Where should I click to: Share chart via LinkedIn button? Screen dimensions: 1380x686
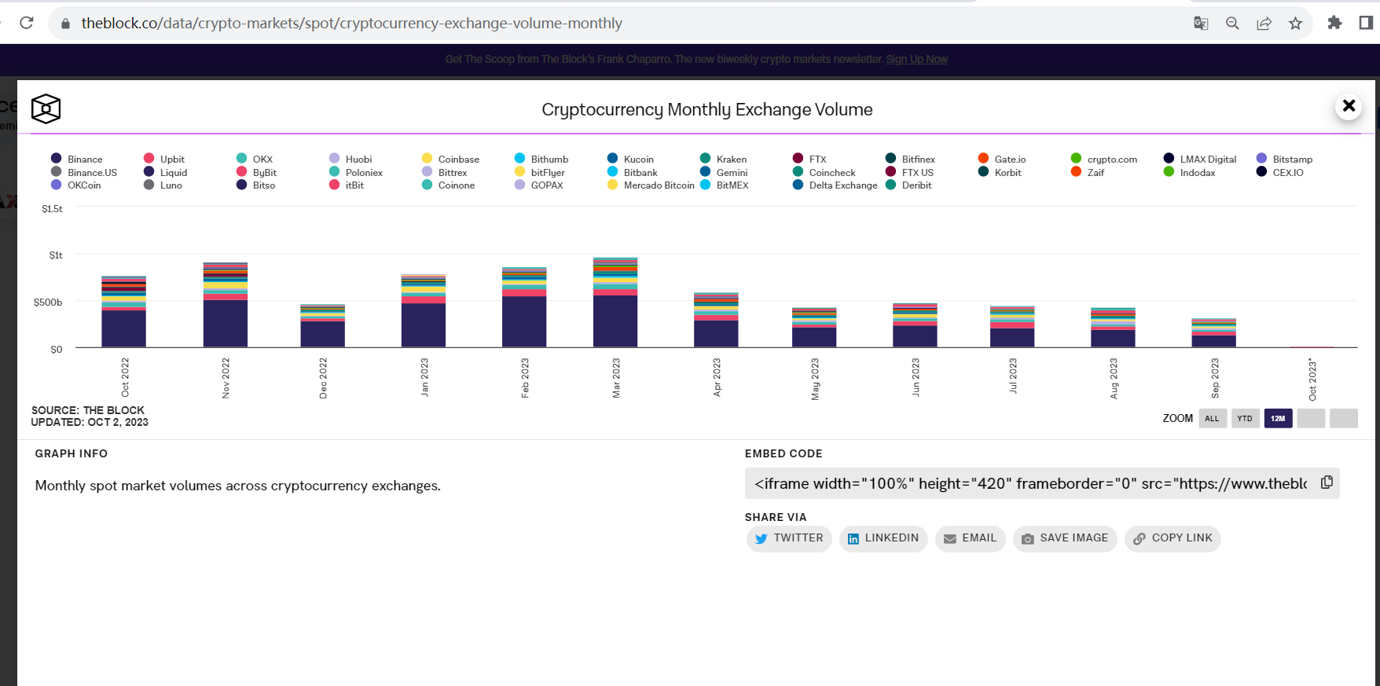pos(883,538)
